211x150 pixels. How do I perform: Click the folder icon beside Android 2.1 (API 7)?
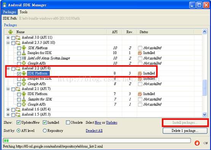click(x=18, y=89)
